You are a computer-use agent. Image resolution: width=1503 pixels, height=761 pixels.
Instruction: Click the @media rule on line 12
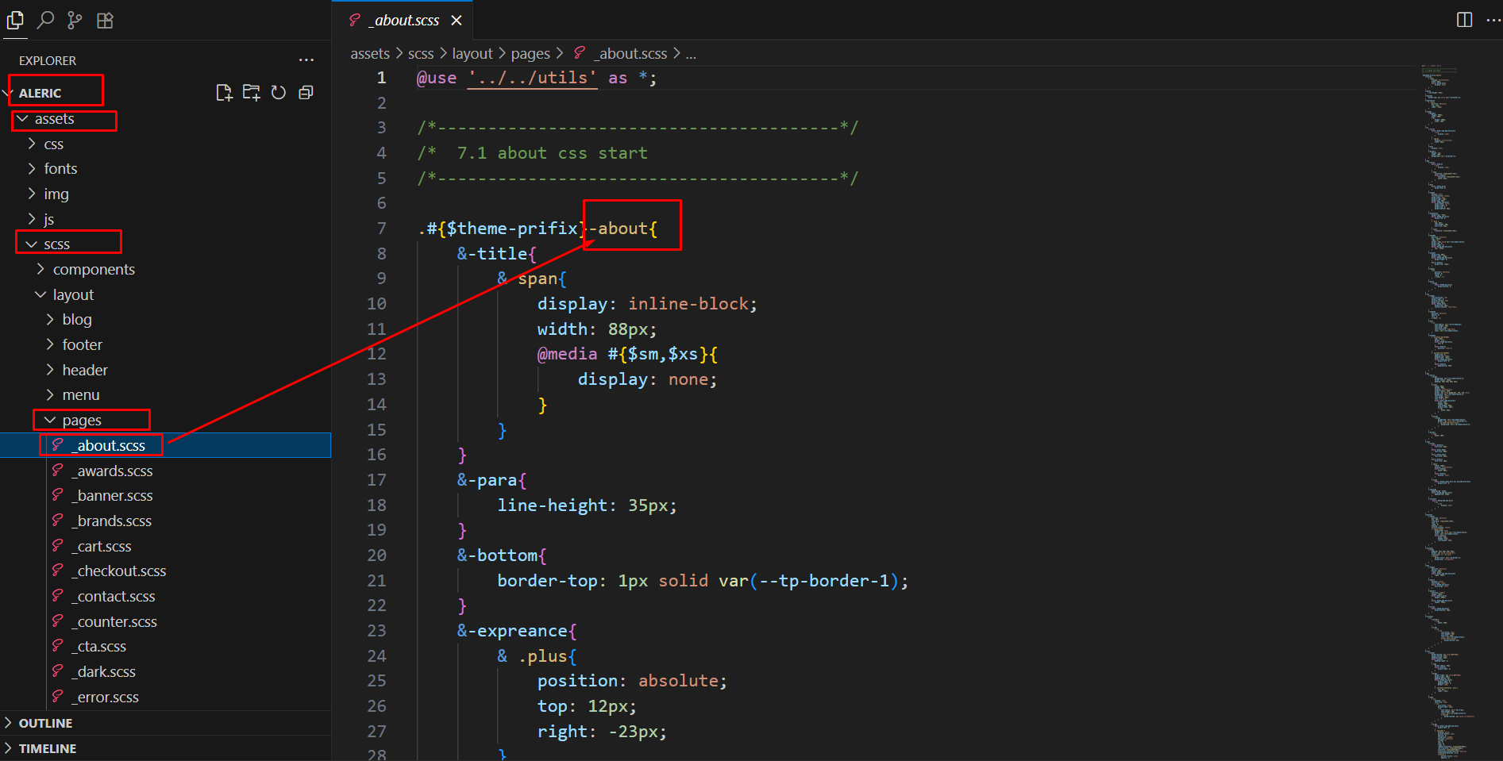coord(627,354)
